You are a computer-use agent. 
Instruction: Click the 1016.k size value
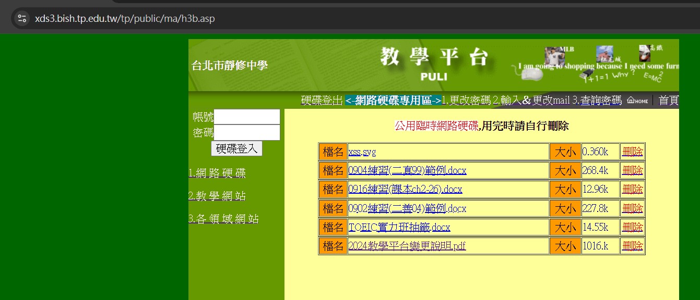click(x=595, y=246)
